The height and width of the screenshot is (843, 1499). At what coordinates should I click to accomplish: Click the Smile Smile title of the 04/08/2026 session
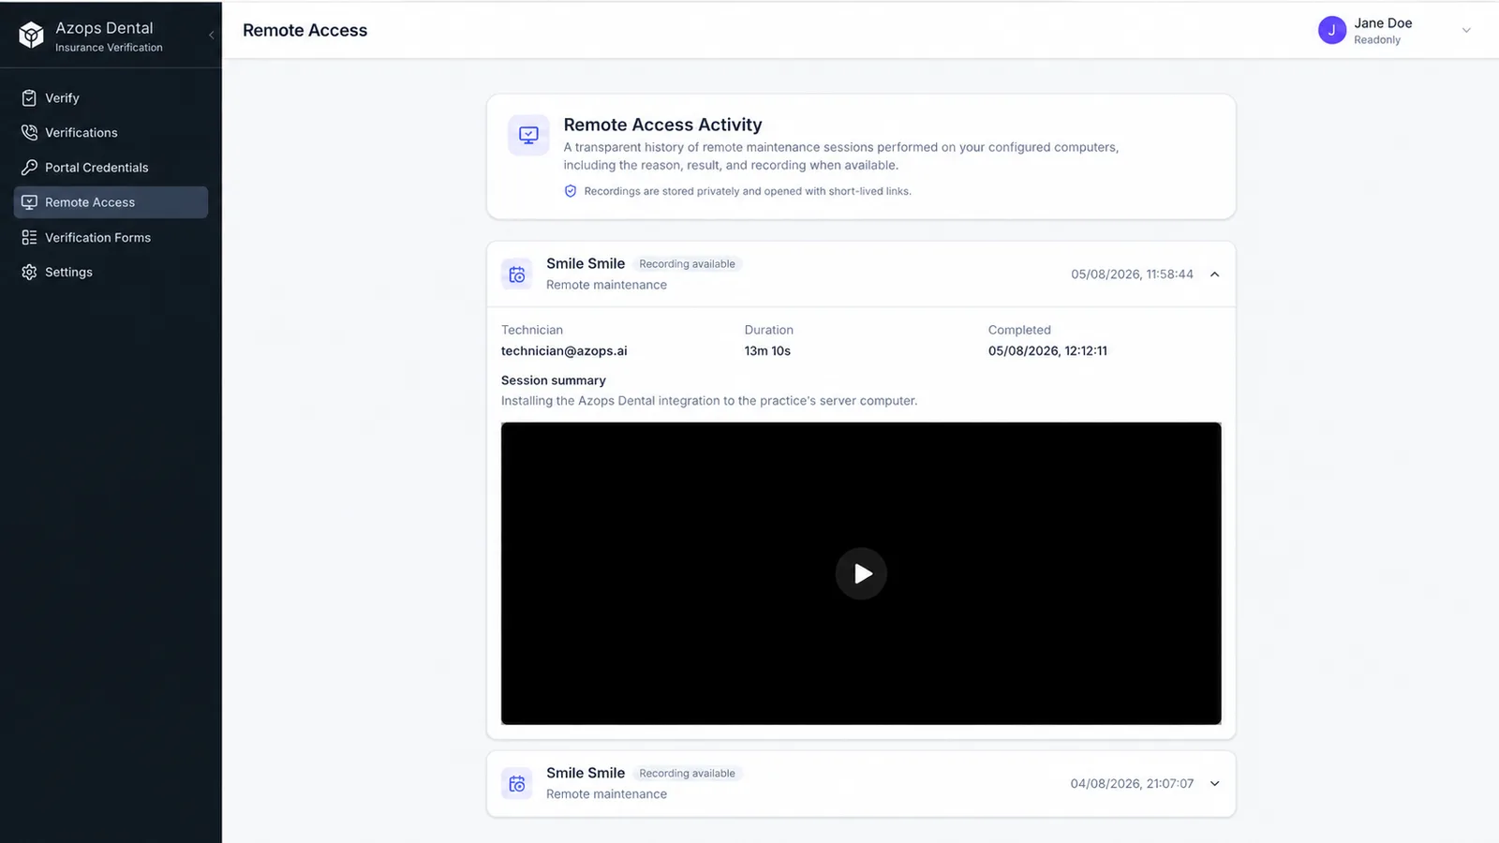click(x=586, y=773)
